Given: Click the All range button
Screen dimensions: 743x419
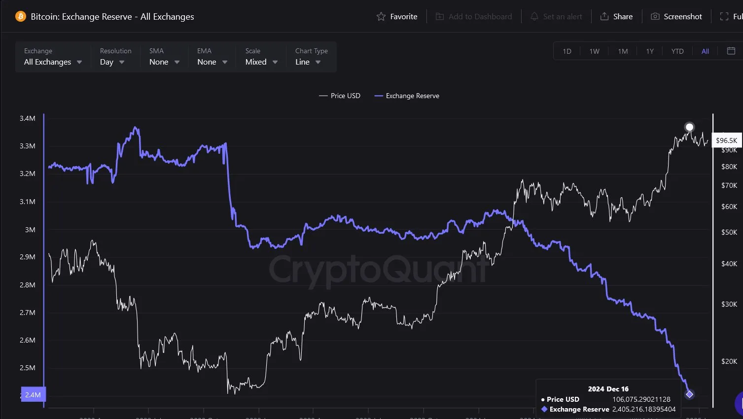Looking at the screenshot, I should click(x=705, y=51).
